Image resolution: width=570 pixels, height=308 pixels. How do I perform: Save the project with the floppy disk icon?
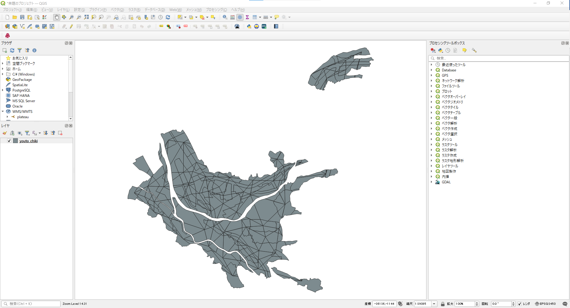pos(22,17)
